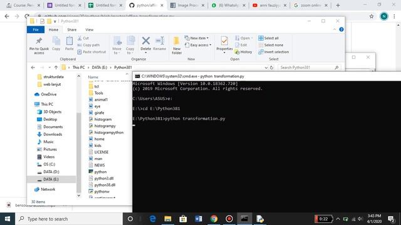Open a new browser tab
Viewport: 401px width, 225px height.
pos(338,5)
